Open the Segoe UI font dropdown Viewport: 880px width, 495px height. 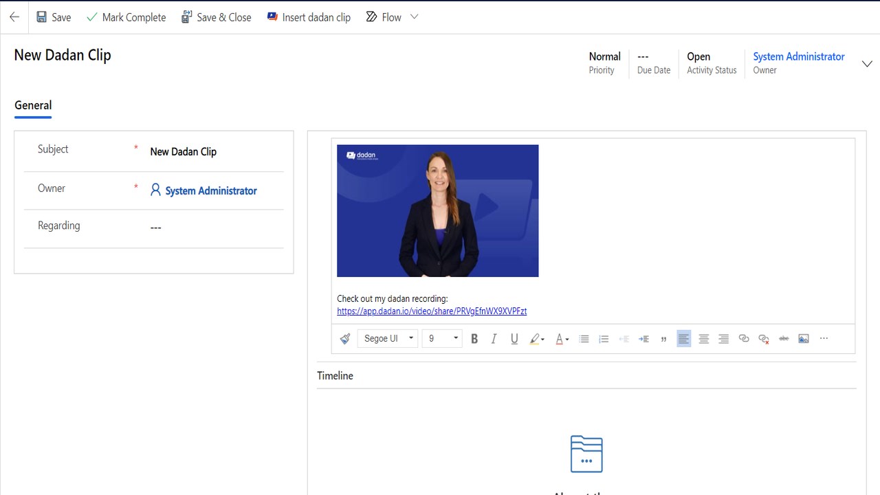pyautogui.click(x=388, y=338)
